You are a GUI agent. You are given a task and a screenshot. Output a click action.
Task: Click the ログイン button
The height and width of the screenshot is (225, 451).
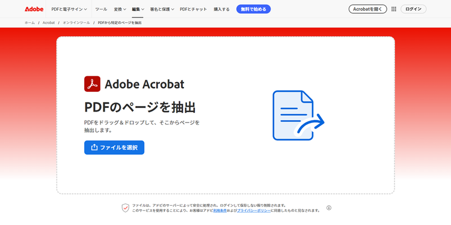tap(413, 9)
